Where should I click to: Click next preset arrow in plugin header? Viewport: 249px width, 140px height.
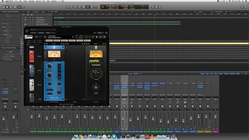(35, 33)
